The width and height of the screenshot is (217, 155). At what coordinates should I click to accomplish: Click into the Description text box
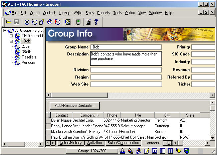coord(126,58)
